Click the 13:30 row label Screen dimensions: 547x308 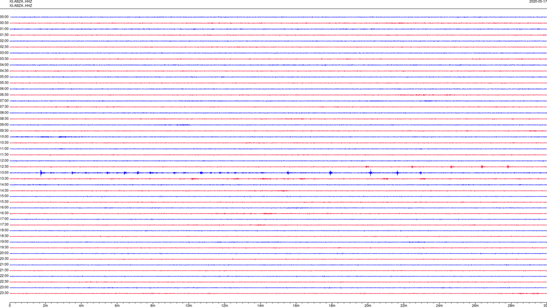pyautogui.click(x=4, y=179)
